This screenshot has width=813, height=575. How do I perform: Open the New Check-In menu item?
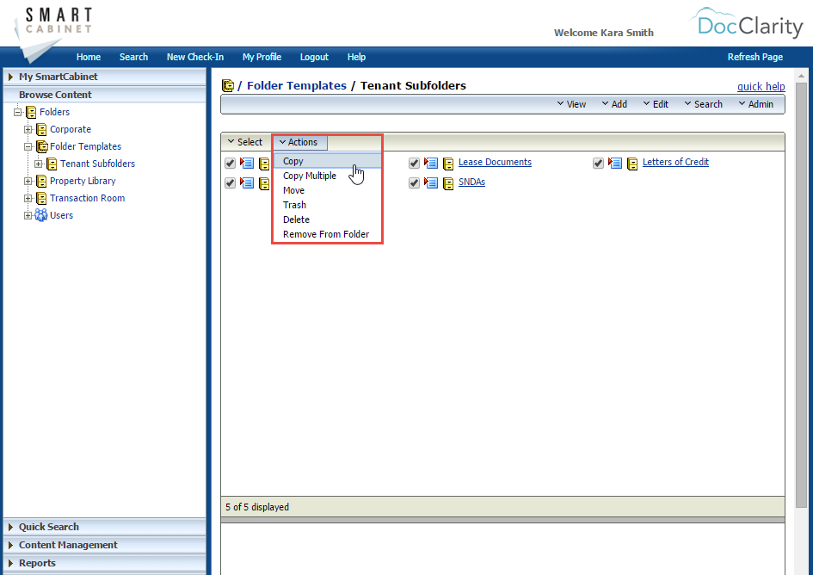coord(195,57)
